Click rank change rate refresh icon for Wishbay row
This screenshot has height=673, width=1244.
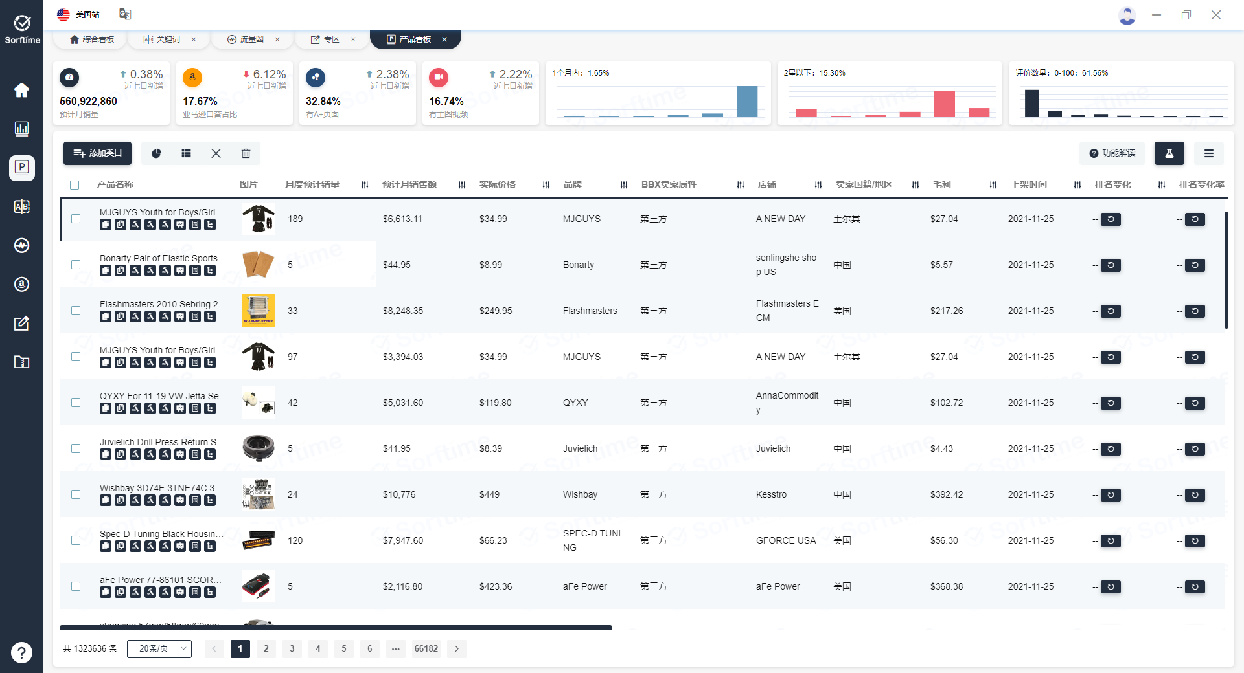tap(1195, 495)
